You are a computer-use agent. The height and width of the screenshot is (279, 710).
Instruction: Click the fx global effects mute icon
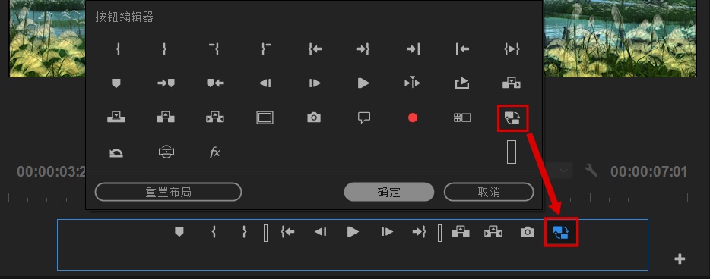(x=214, y=152)
